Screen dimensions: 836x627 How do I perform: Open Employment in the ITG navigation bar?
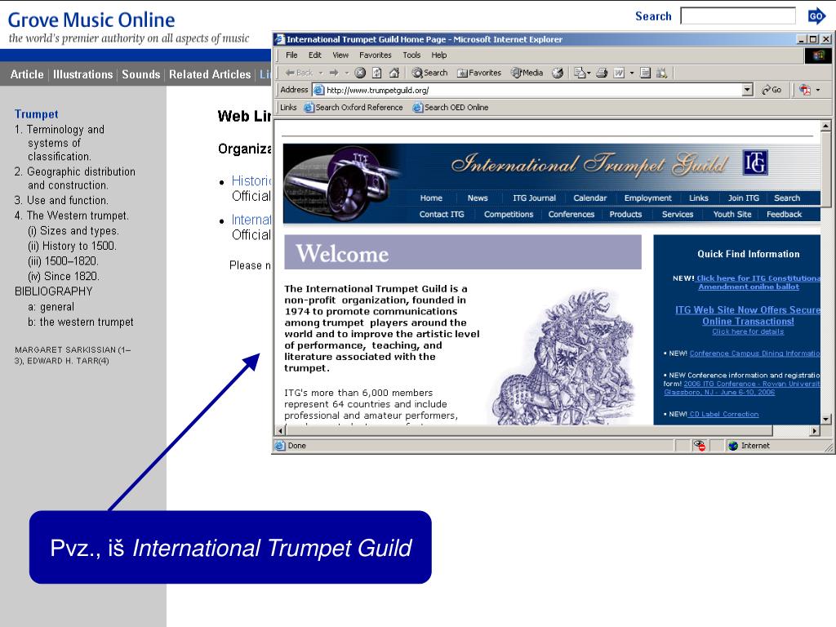[x=647, y=198]
